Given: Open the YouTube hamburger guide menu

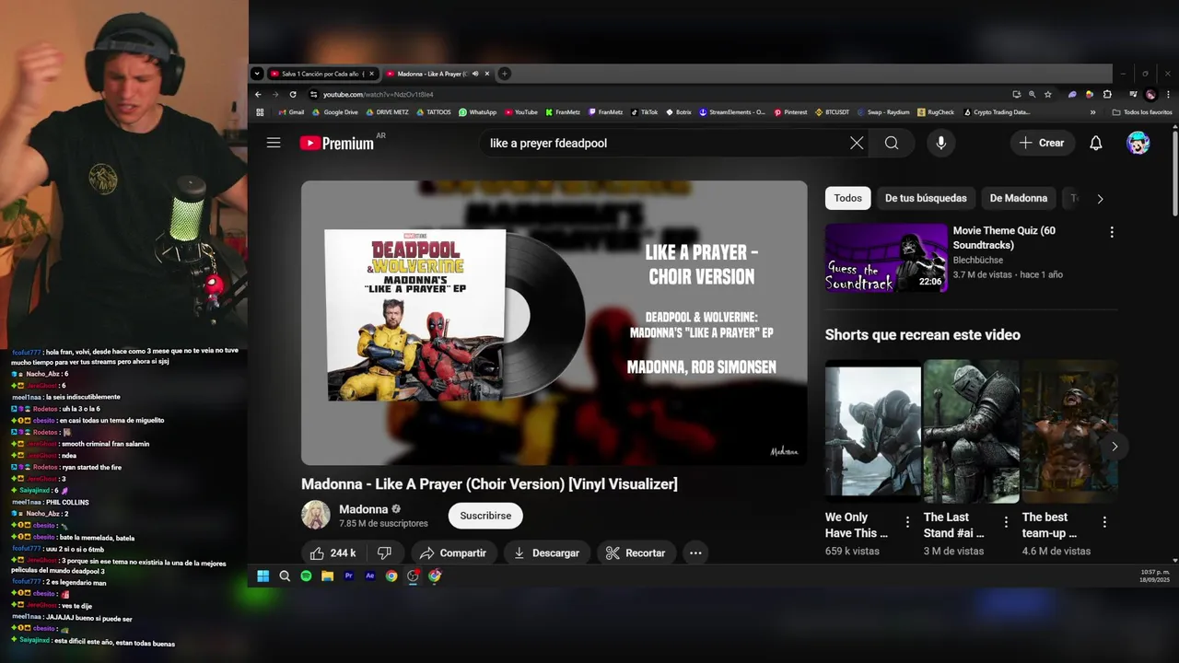Looking at the screenshot, I should [x=274, y=143].
